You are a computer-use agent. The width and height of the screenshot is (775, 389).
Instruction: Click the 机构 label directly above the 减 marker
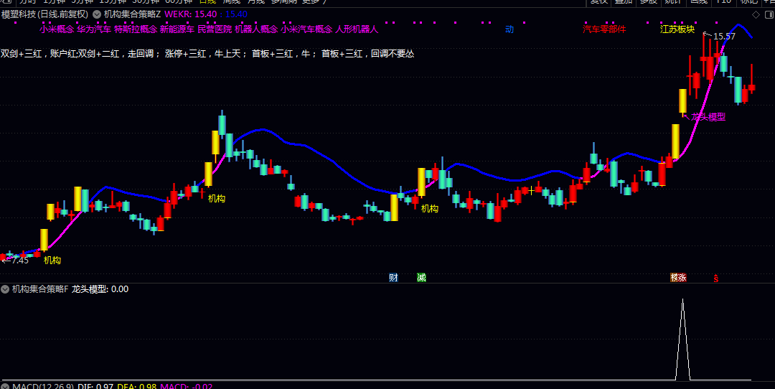(x=430, y=209)
